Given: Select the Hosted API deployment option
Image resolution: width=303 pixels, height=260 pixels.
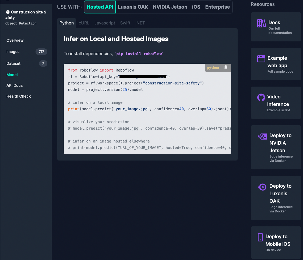Looking at the screenshot, I should click(x=100, y=7).
